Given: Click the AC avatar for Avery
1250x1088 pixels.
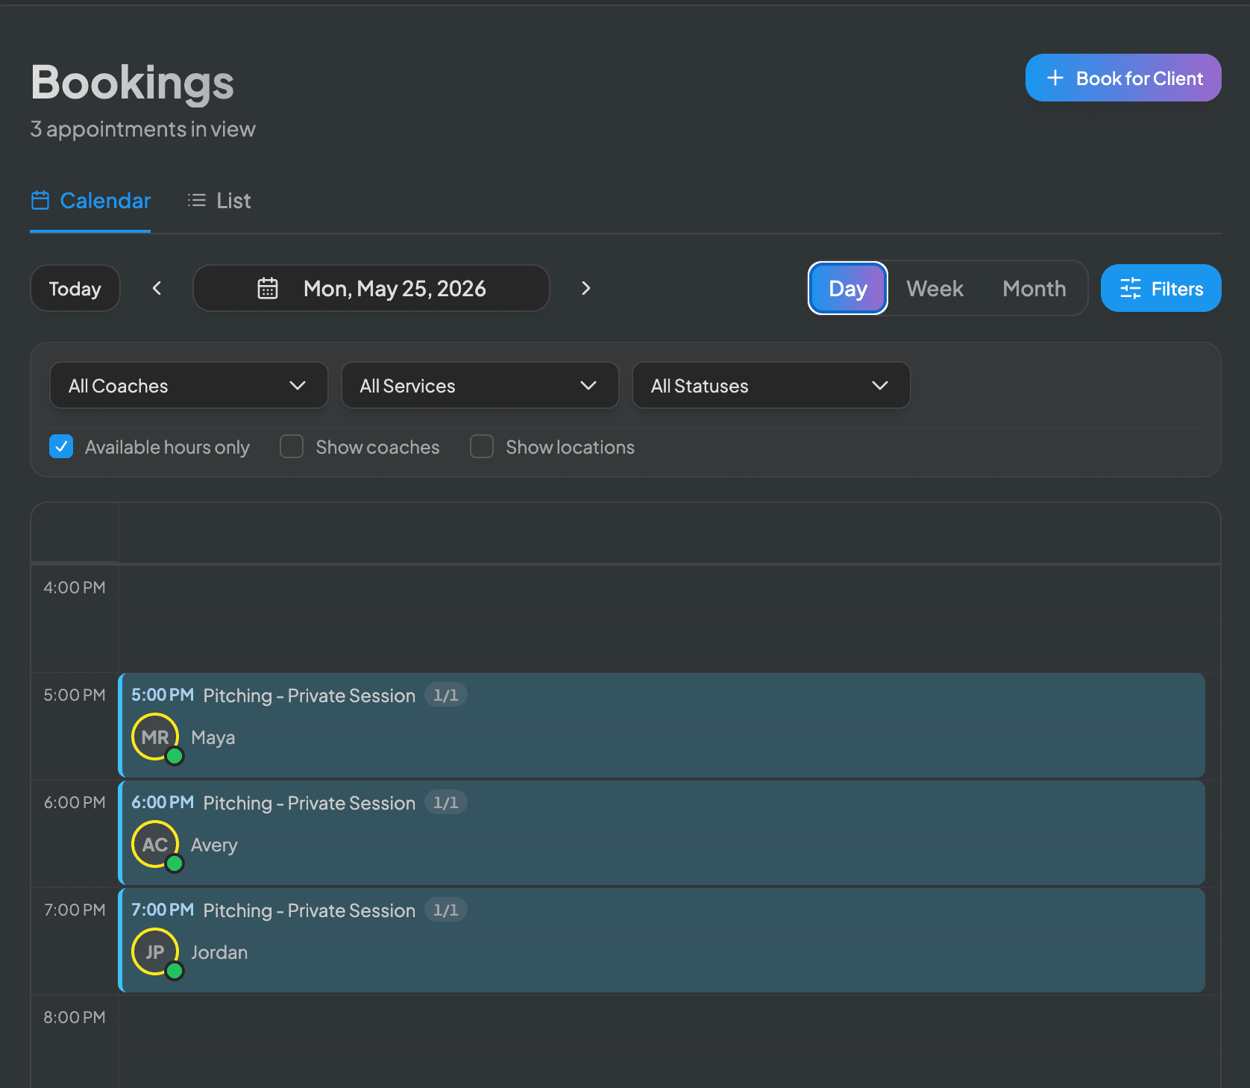Looking at the screenshot, I should (x=155, y=845).
